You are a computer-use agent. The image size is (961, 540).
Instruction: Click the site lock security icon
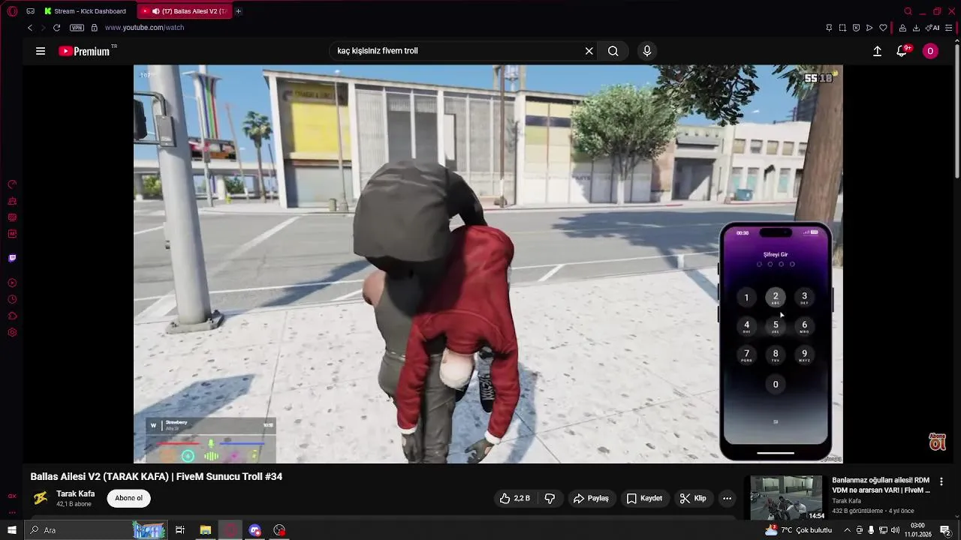pos(94,28)
